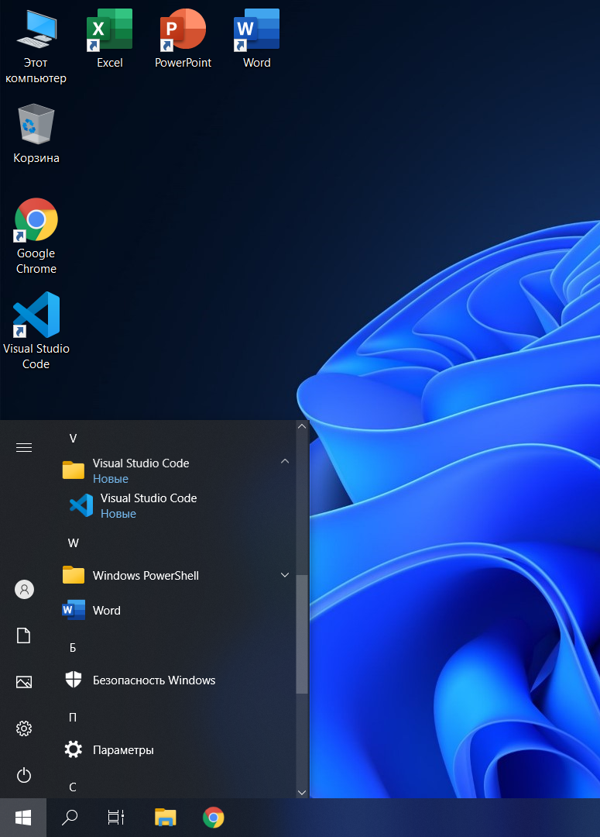
Task: Open Параметры from the Start app list
Action: 123,750
